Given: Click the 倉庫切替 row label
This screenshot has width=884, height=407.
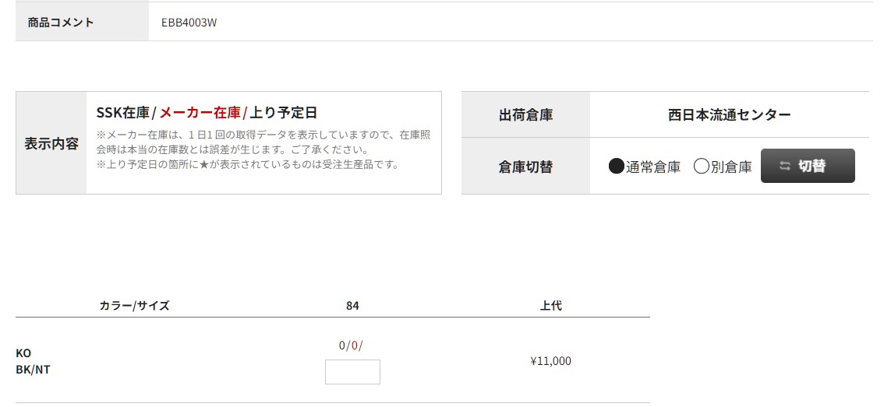Looking at the screenshot, I should pos(525,167).
